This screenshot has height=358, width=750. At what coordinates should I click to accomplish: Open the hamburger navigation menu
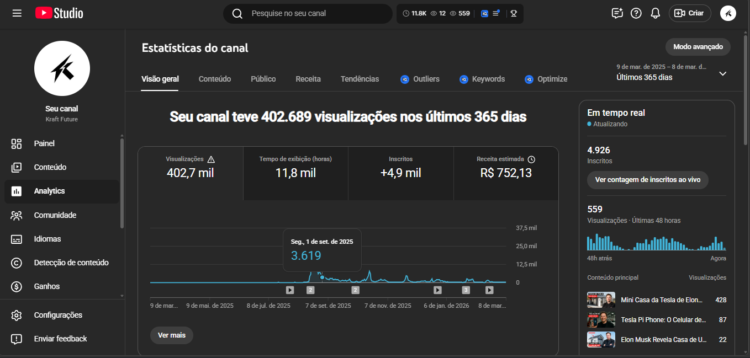[x=17, y=13]
